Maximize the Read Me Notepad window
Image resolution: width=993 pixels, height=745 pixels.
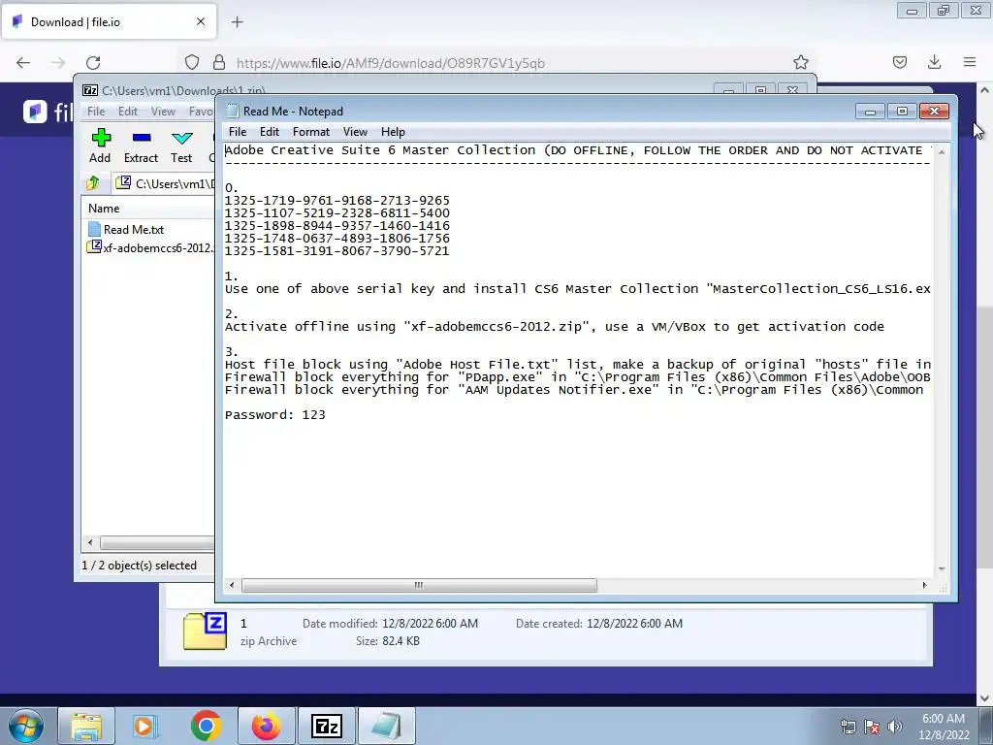point(902,112)
